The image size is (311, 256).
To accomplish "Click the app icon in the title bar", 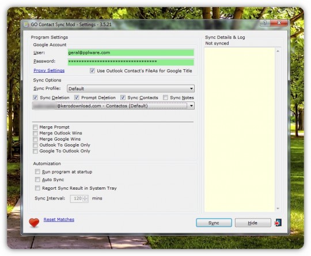I will pos(26,24).
